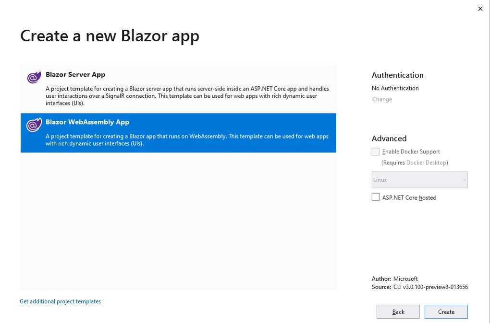Click the "Create a new Blazor app" heading
This screenshot has height=323, width=490.
[110, 36]
